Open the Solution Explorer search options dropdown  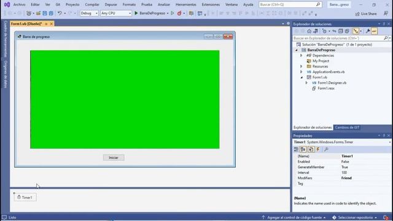point(390,38)
